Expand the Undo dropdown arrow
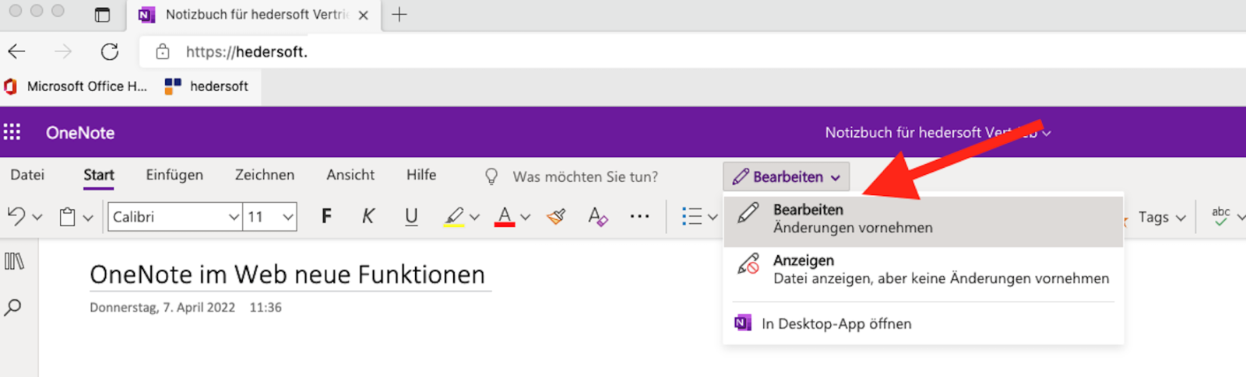 pyautogui.click(x=37, y=218)
